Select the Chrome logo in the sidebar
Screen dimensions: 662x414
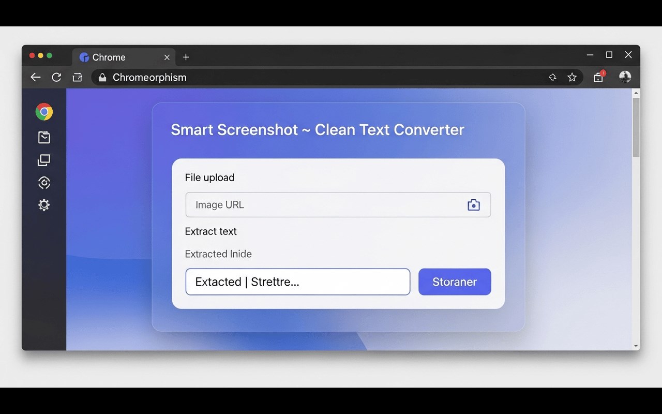[44, 111]
